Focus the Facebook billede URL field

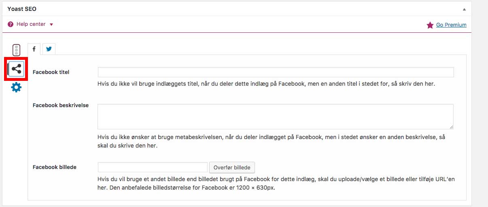(153, 167)
